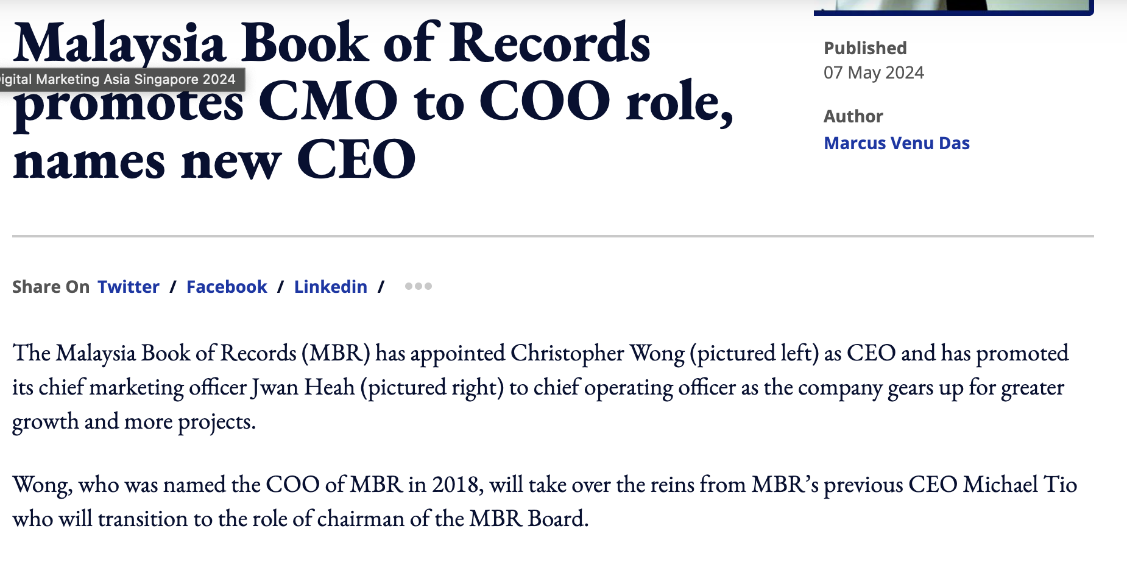Click the article image above Published
This screenshot has height=565, width=1127.
click(953, 6)
